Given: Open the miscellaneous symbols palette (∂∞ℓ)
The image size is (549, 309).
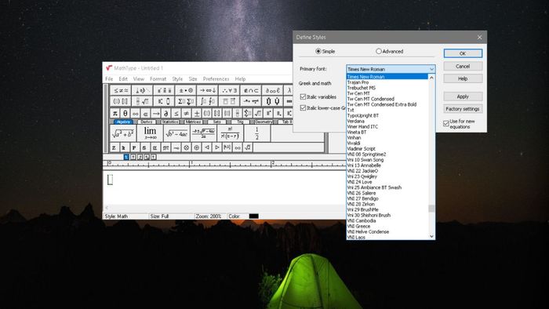Looking at the screenshot, I should pos(272,90).
